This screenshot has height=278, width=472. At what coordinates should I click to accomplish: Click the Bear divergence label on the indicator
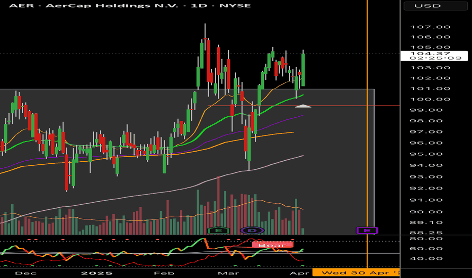pos(272,245)
